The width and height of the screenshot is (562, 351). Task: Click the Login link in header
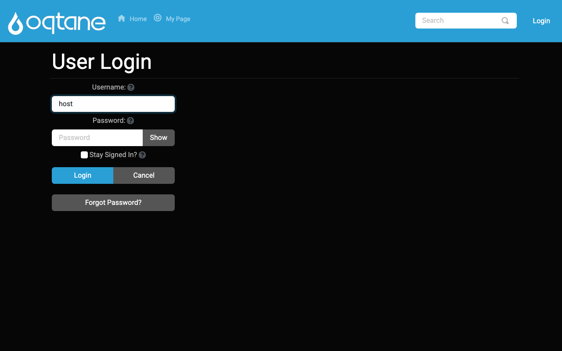pos(541,21)
